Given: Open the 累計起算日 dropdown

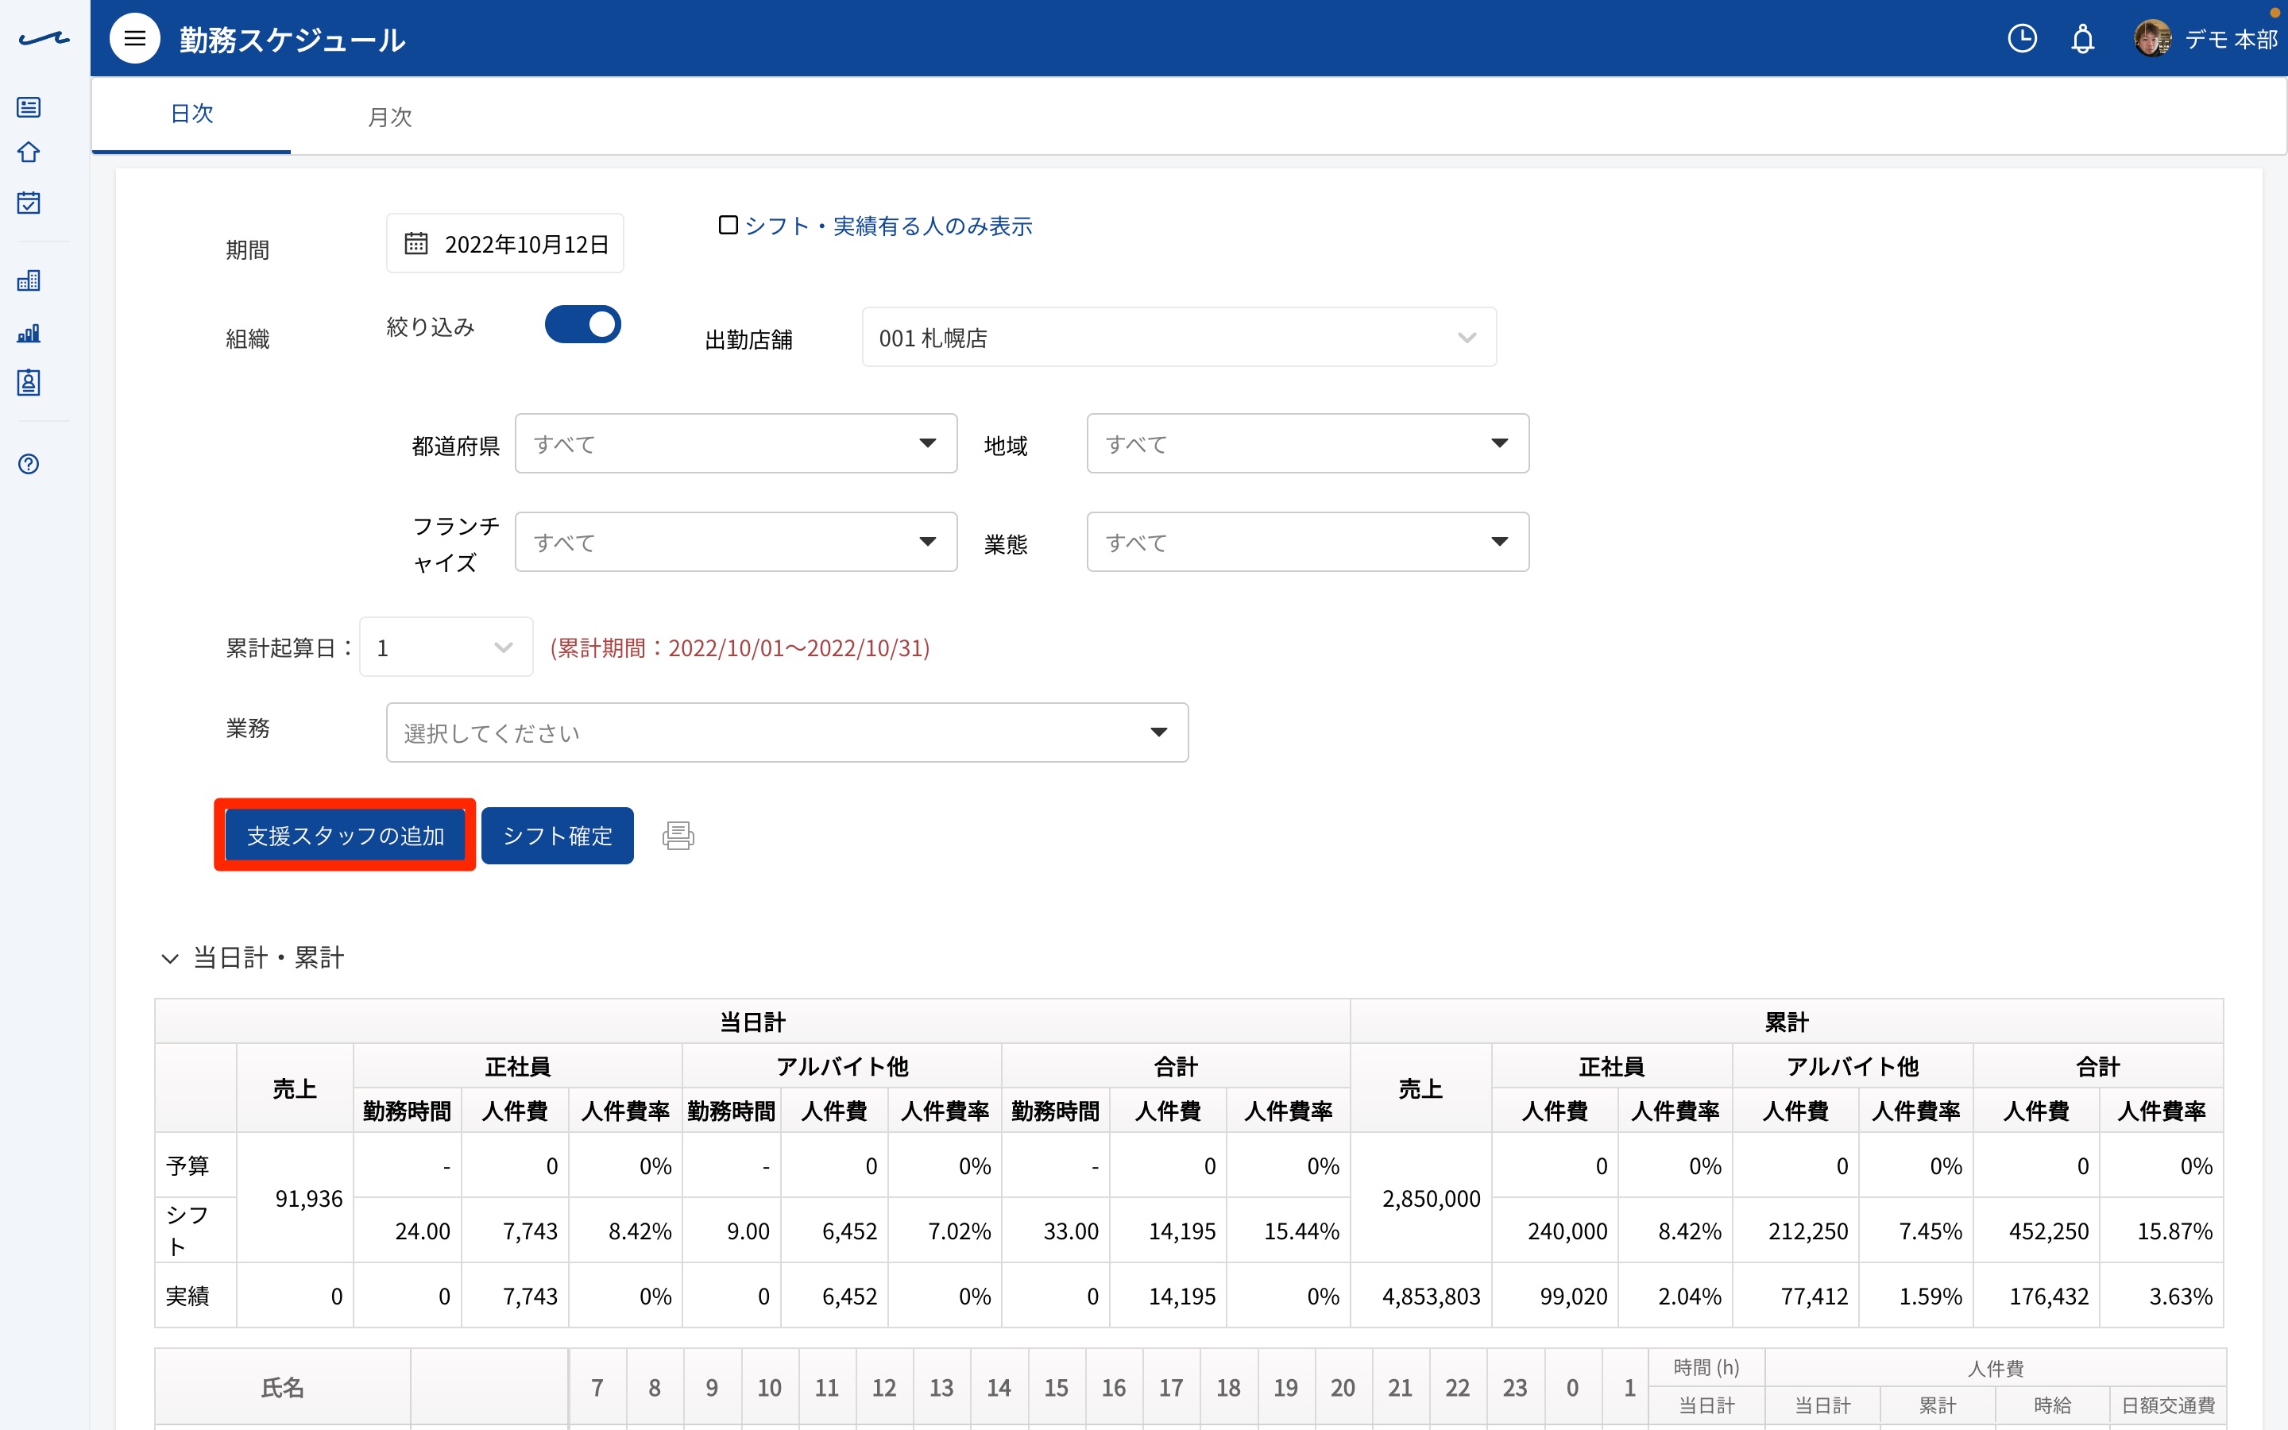Looking at the screenshot, I should (x=446, y=647).
